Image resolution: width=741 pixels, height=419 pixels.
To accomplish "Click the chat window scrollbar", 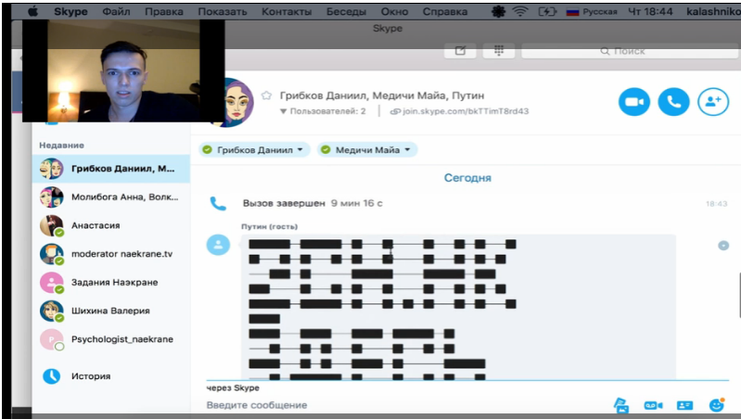I will [x=738, y=295].
